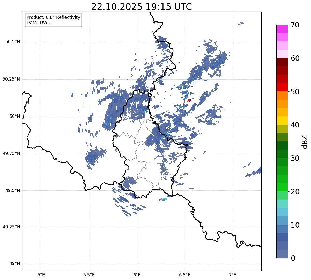Click the 49.75°N latitude label
Viewport: 311px width, 280px height.
11,153
